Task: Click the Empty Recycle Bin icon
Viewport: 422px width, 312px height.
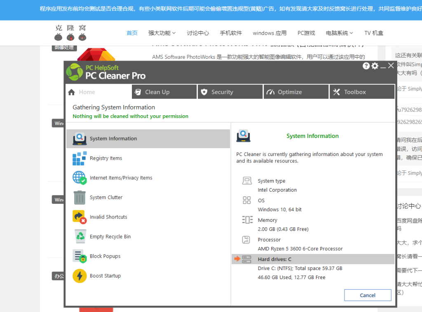Action: coord(80,237)
